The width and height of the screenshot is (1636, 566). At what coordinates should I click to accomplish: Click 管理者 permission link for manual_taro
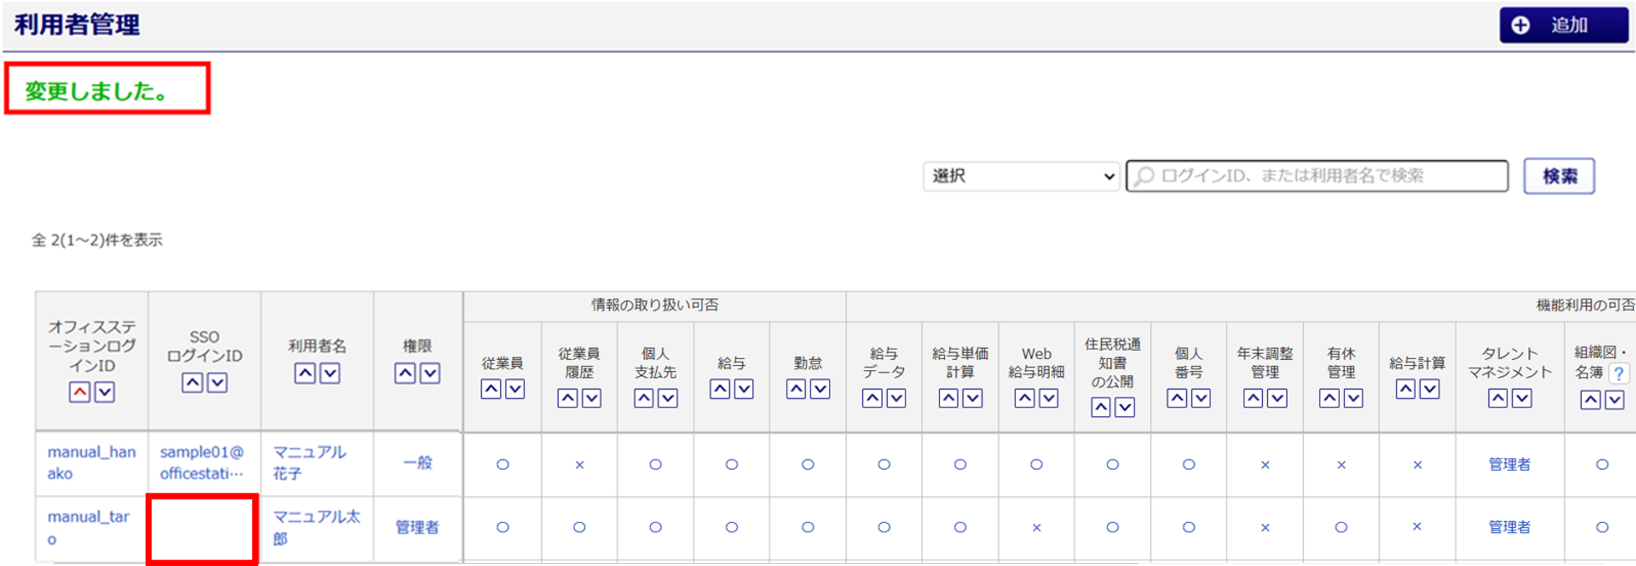coord(417,527)
